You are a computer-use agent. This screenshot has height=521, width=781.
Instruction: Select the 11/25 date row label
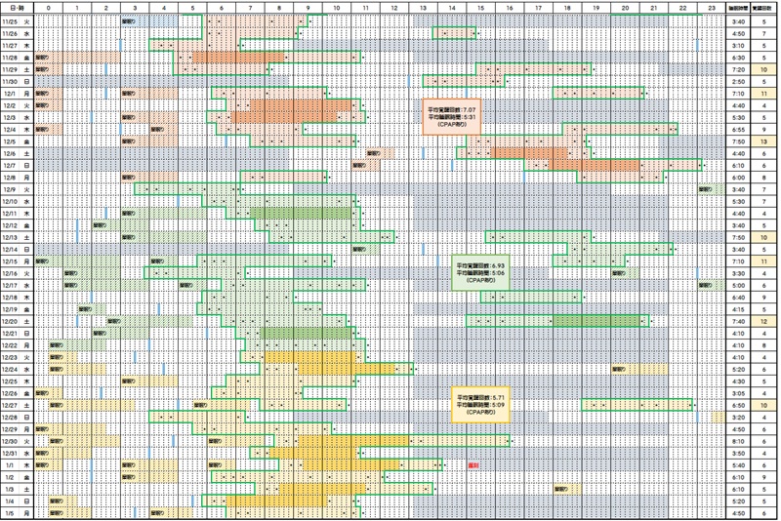click(x=13, y=20)
